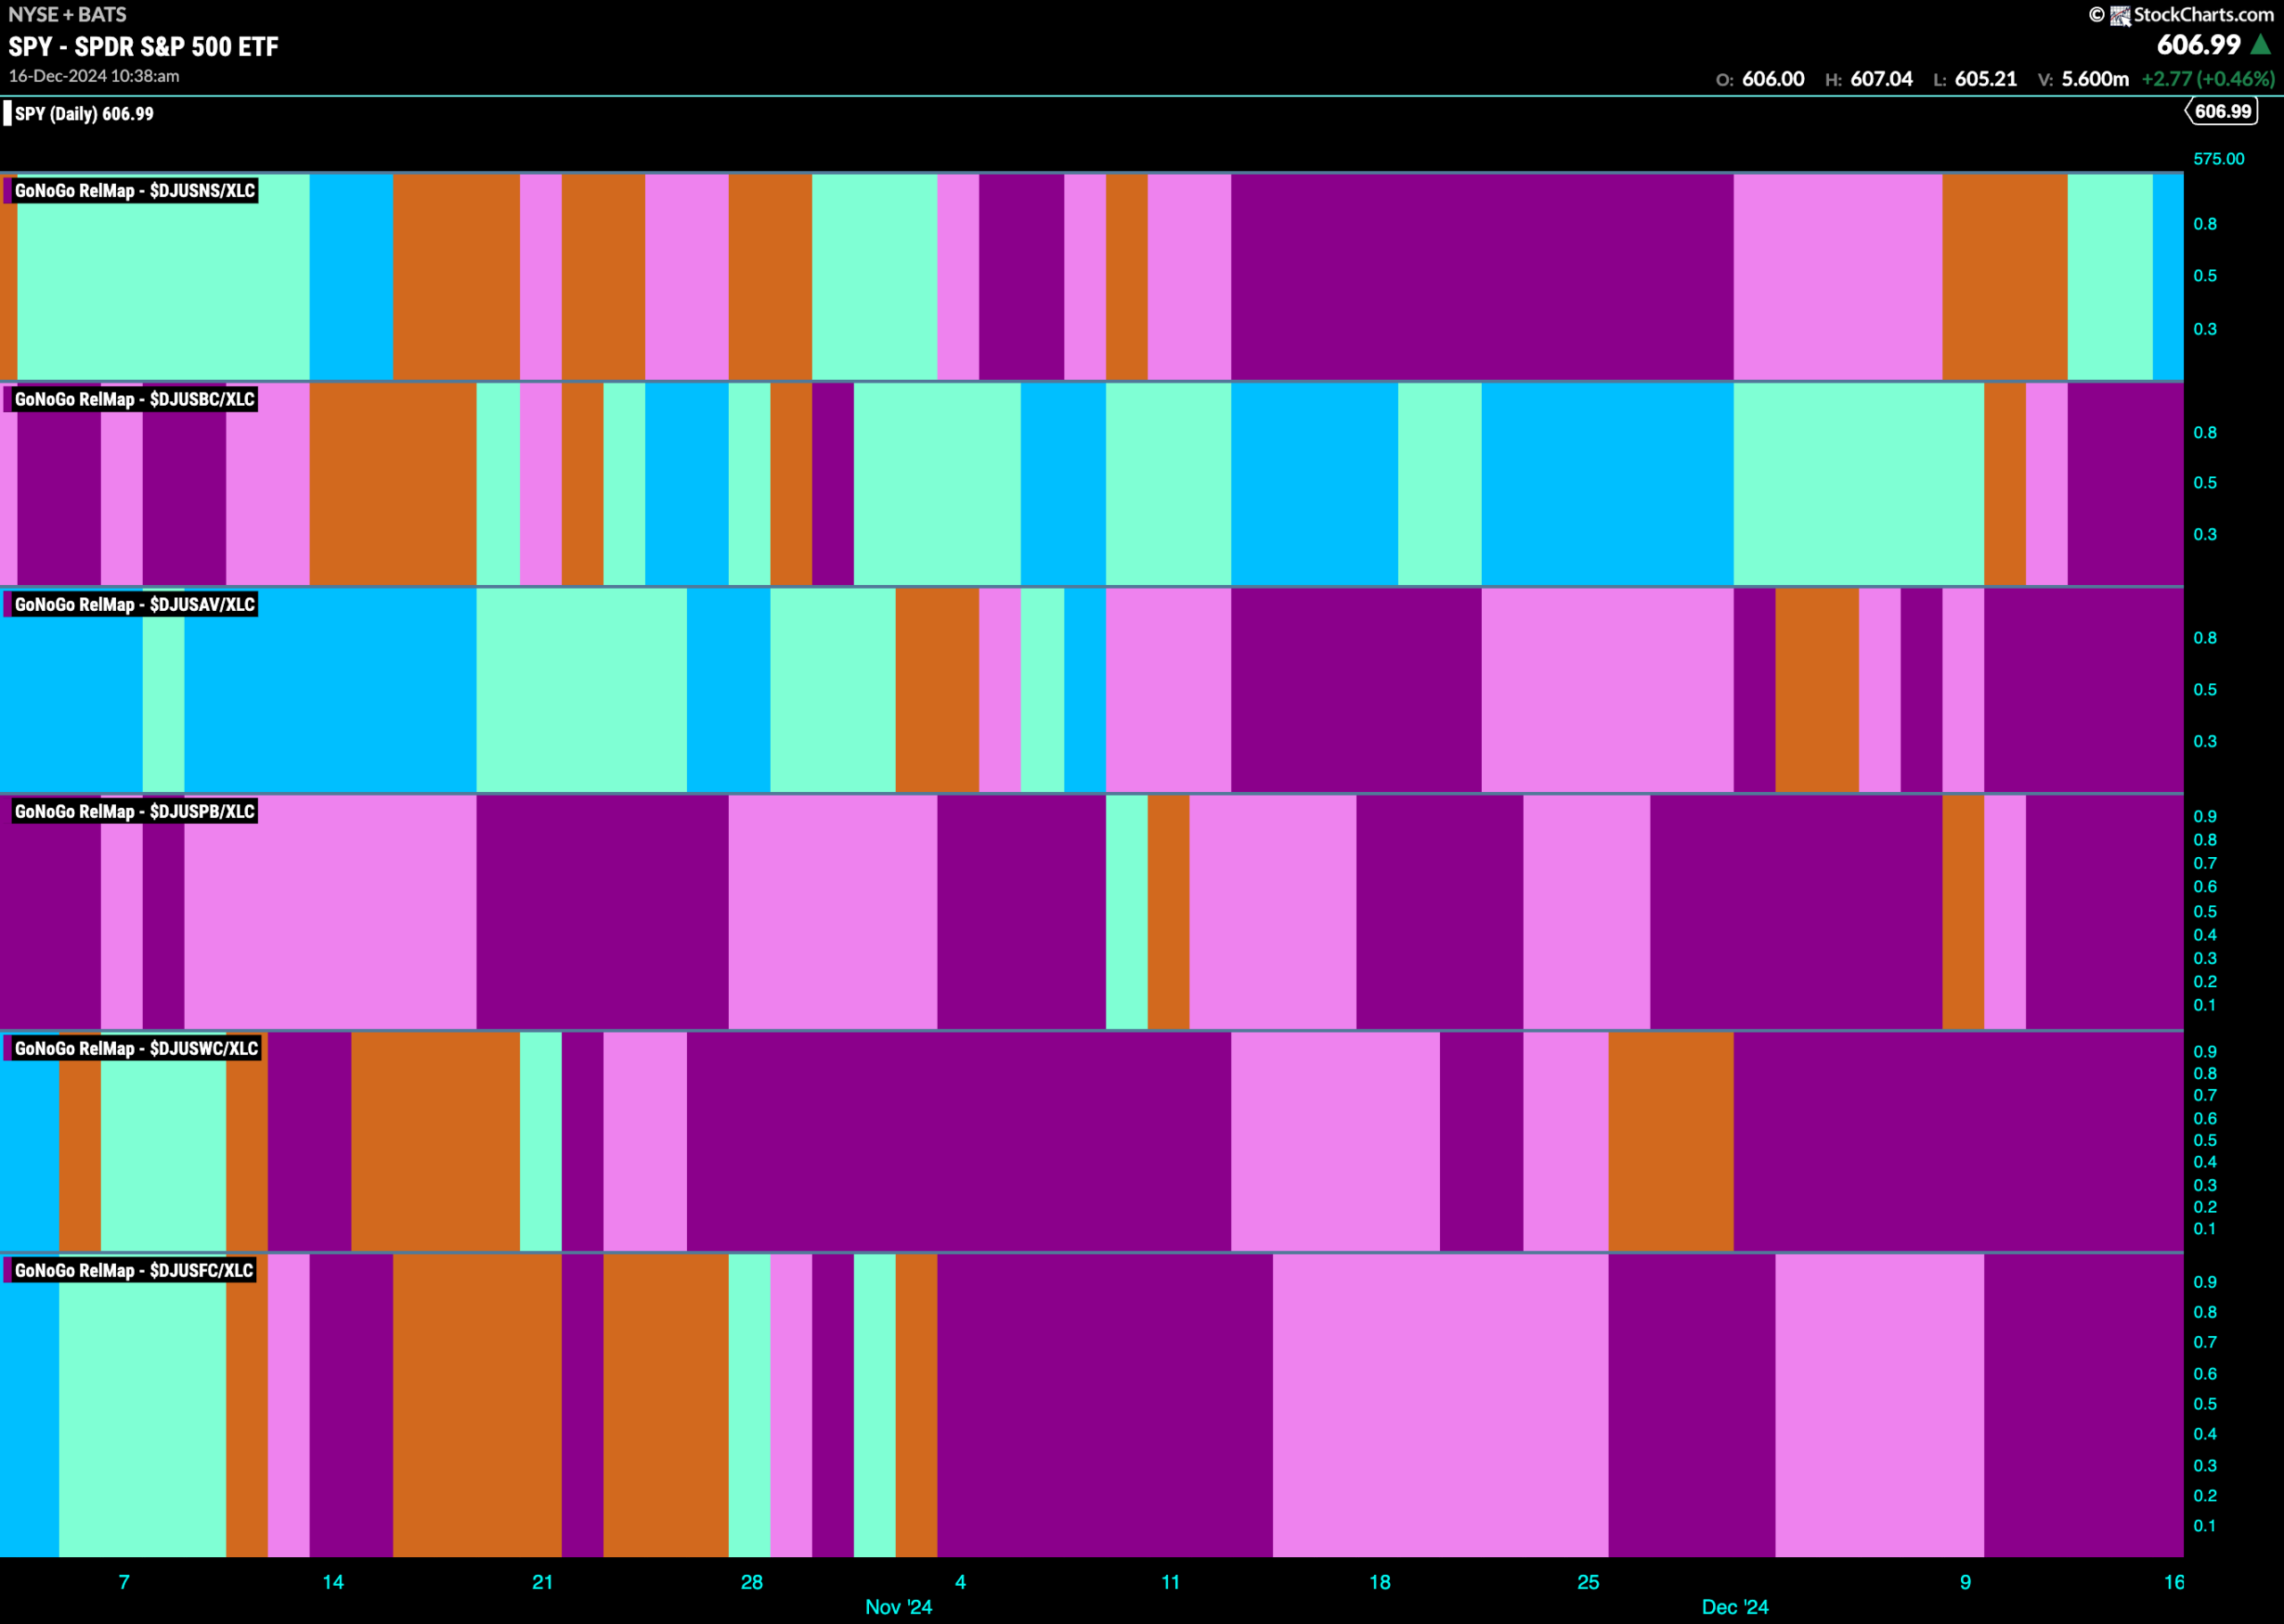Screen dimensions: 2284x1624
Task: Click the StockCharts.com watermark text
Action: click(x=2204, y=15)
